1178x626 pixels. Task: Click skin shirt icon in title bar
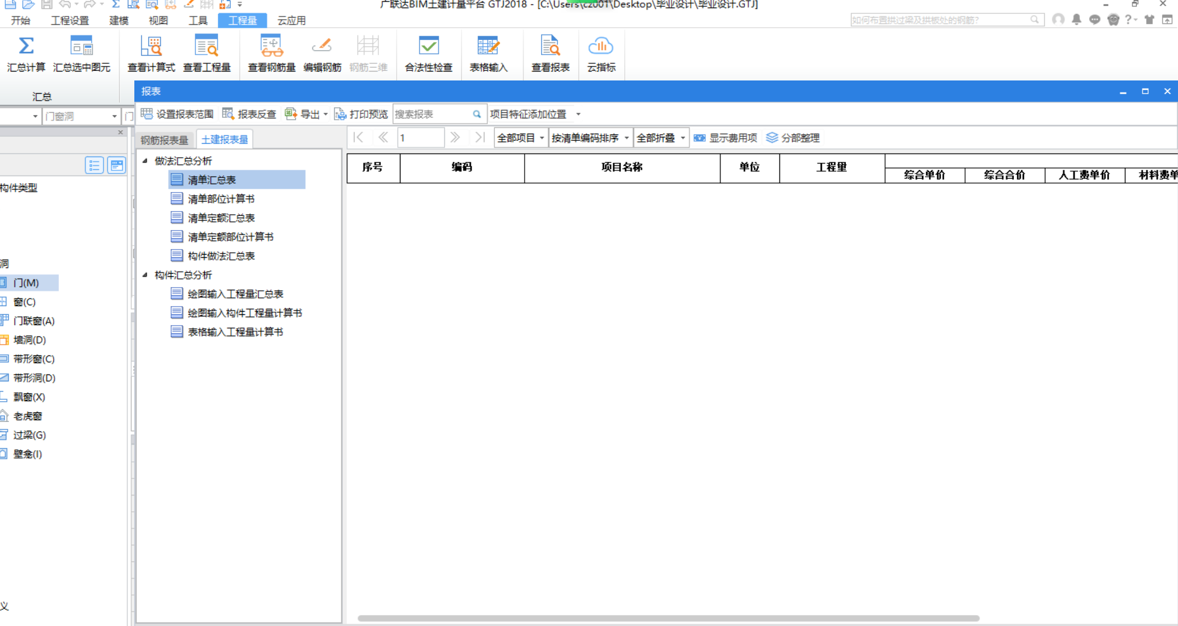[1149, 20]
